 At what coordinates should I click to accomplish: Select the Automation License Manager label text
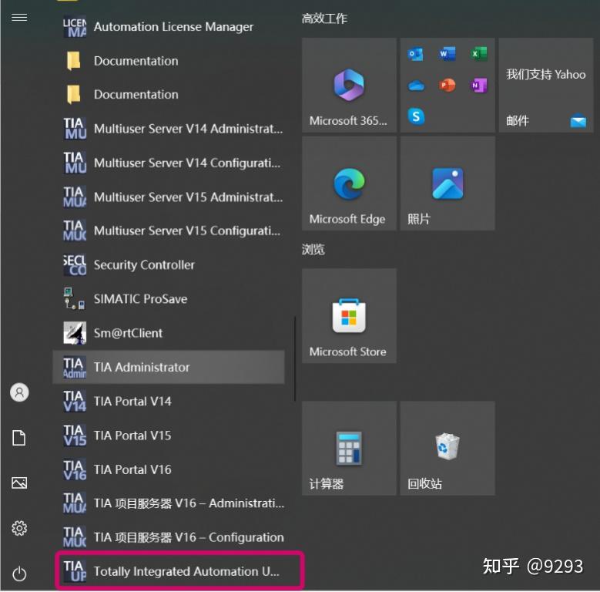point(174,27)
